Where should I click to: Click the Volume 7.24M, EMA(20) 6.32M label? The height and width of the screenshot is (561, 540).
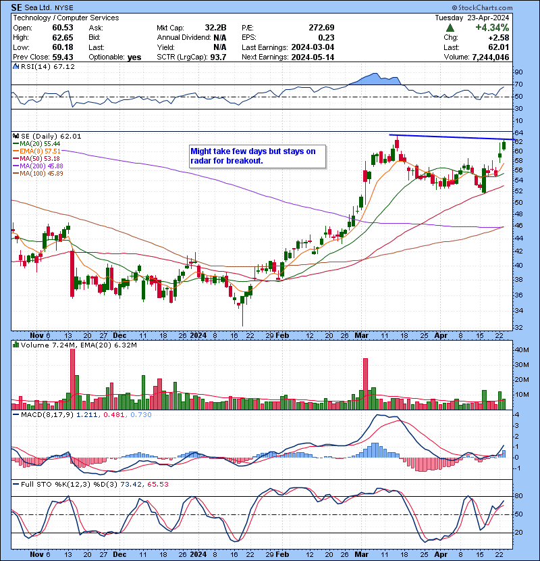[78, 345]
